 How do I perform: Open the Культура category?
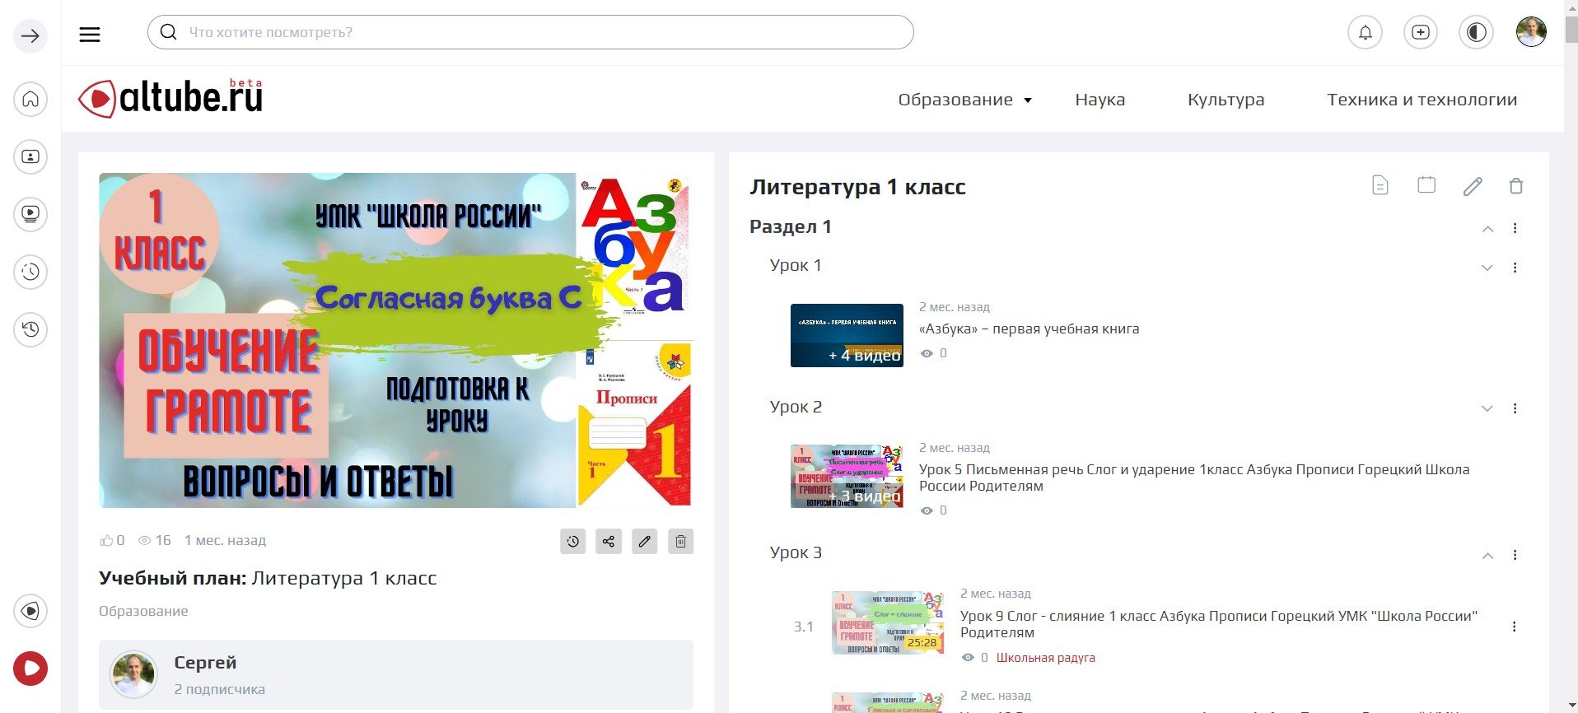(x=1226, y=100)
